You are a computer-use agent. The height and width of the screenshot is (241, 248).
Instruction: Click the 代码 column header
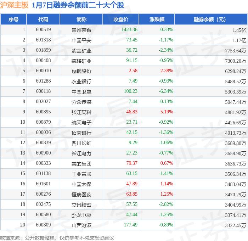coord(43,19)
